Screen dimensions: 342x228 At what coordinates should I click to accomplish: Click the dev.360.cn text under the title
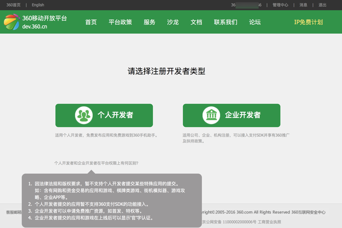35,26
